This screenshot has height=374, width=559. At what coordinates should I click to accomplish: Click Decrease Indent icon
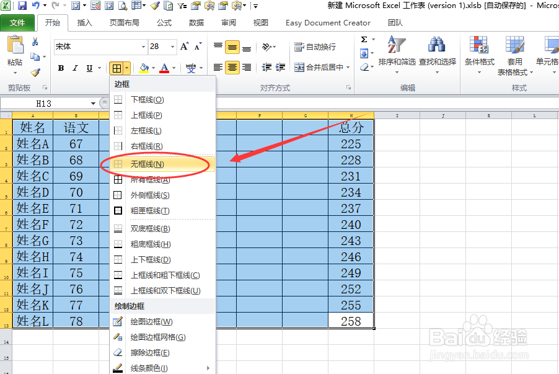click(266, 67)
